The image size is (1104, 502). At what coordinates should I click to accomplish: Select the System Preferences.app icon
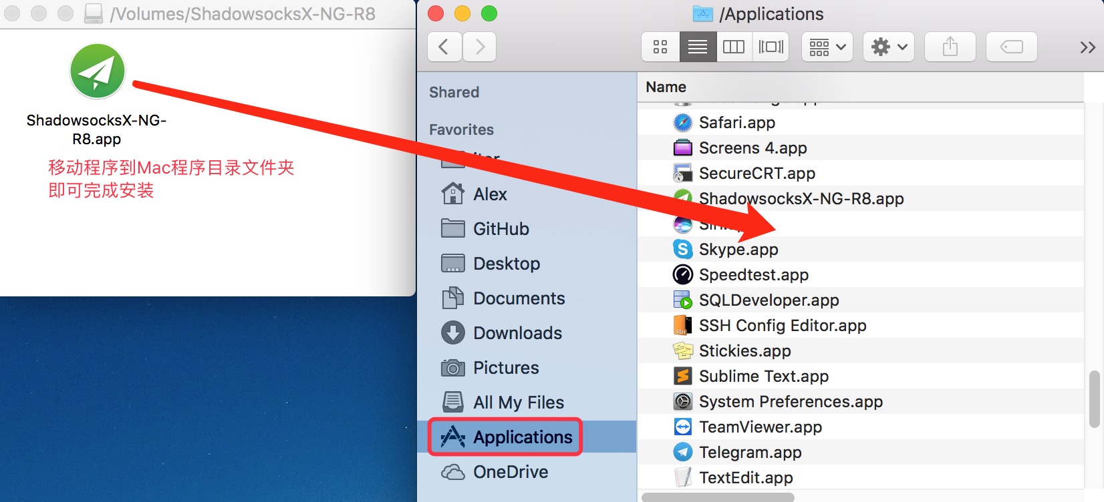point(682,402)
